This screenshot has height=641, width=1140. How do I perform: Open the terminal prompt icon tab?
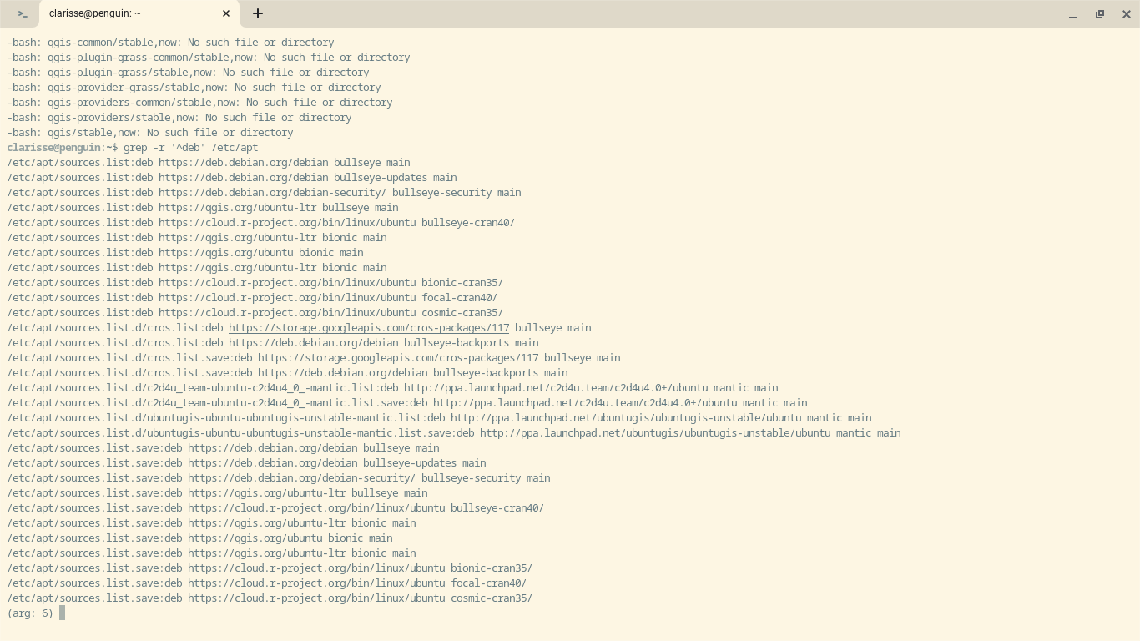23,14
